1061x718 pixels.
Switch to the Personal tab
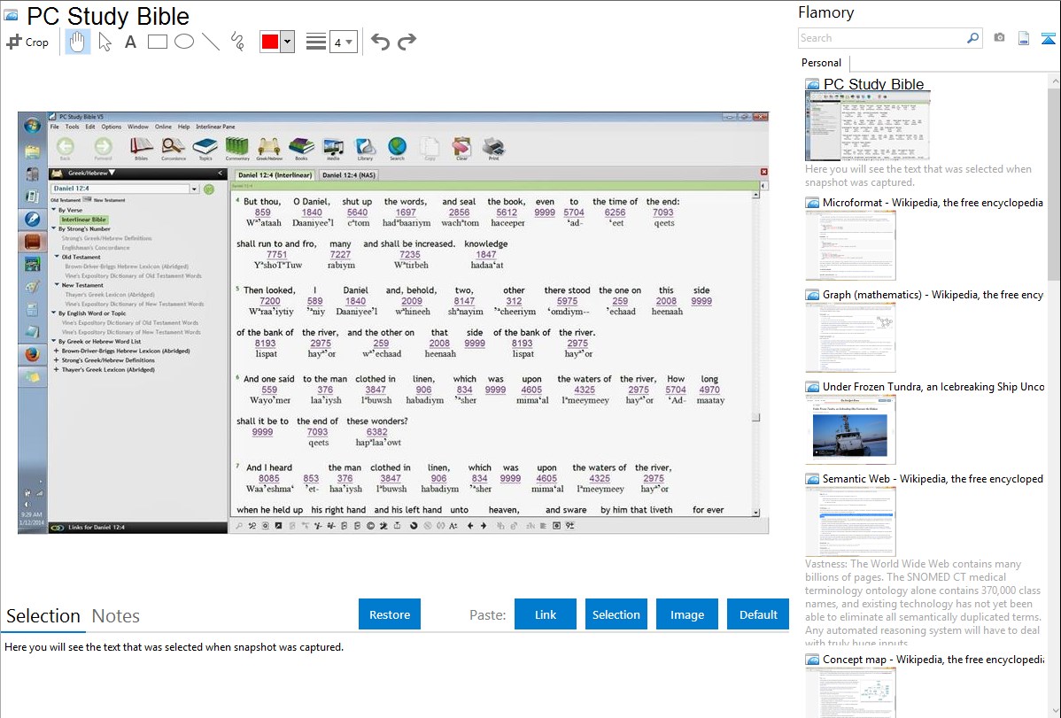click(821, 63)
